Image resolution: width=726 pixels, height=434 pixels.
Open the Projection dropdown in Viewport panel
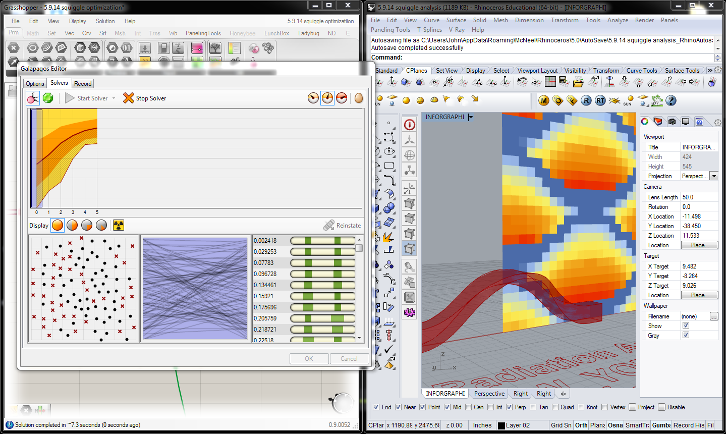tap(713, 176)
